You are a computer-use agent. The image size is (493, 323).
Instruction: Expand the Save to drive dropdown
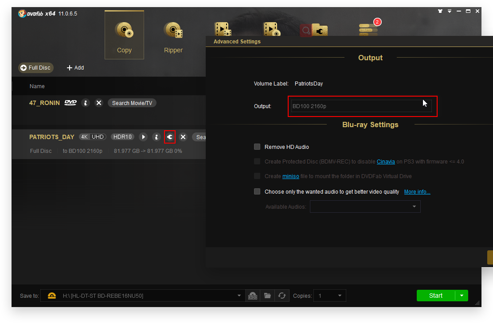point(239,296)
